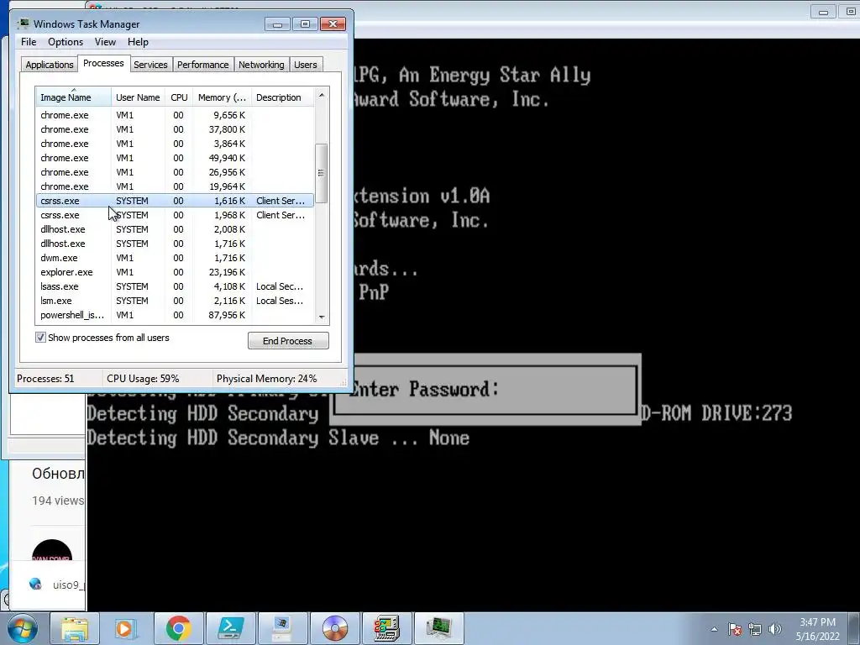Select the dwm.exe process
Viewport: 860px width, 645px height.
pyautogui.click(x=175, y=258)
